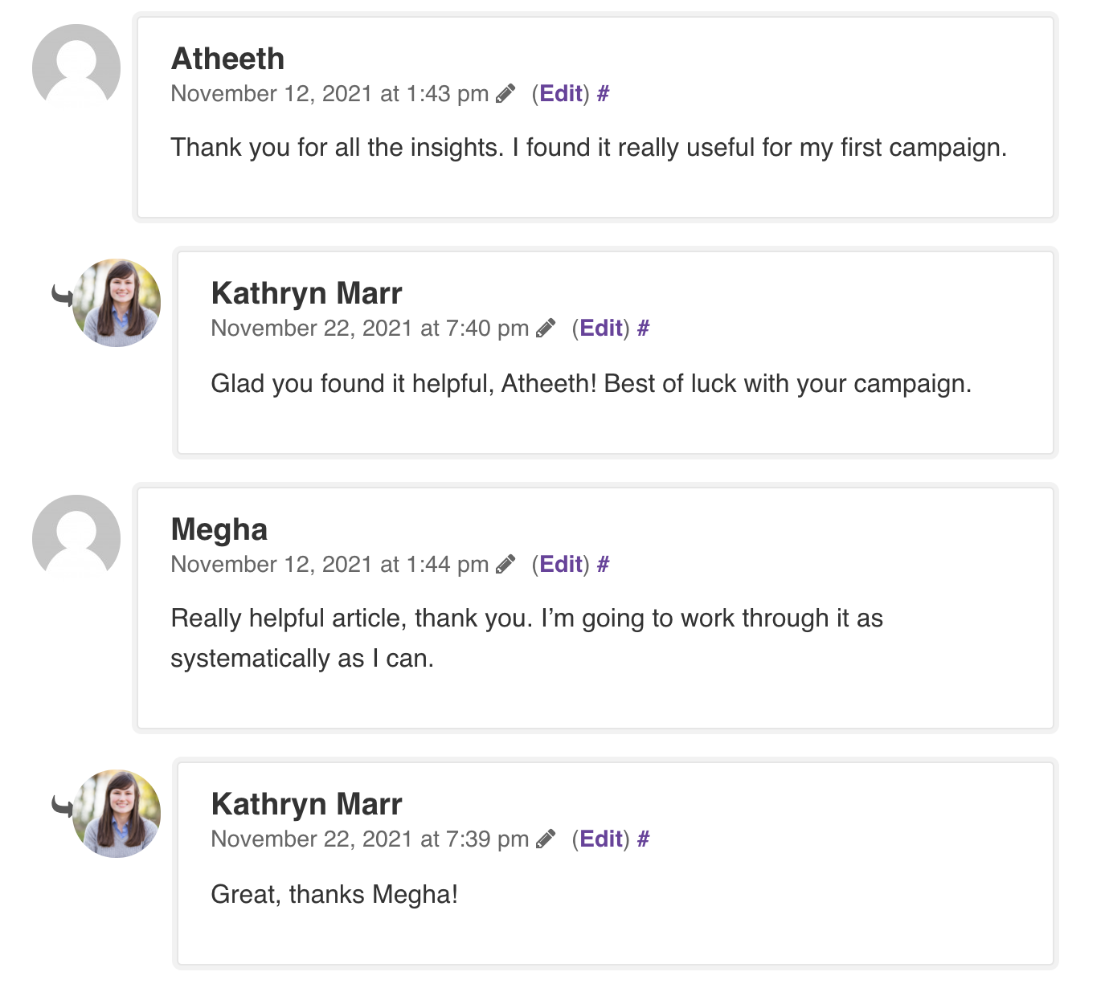Open the # permalink for Atheeth's comment
The image size is (1109, 988).
604,94
